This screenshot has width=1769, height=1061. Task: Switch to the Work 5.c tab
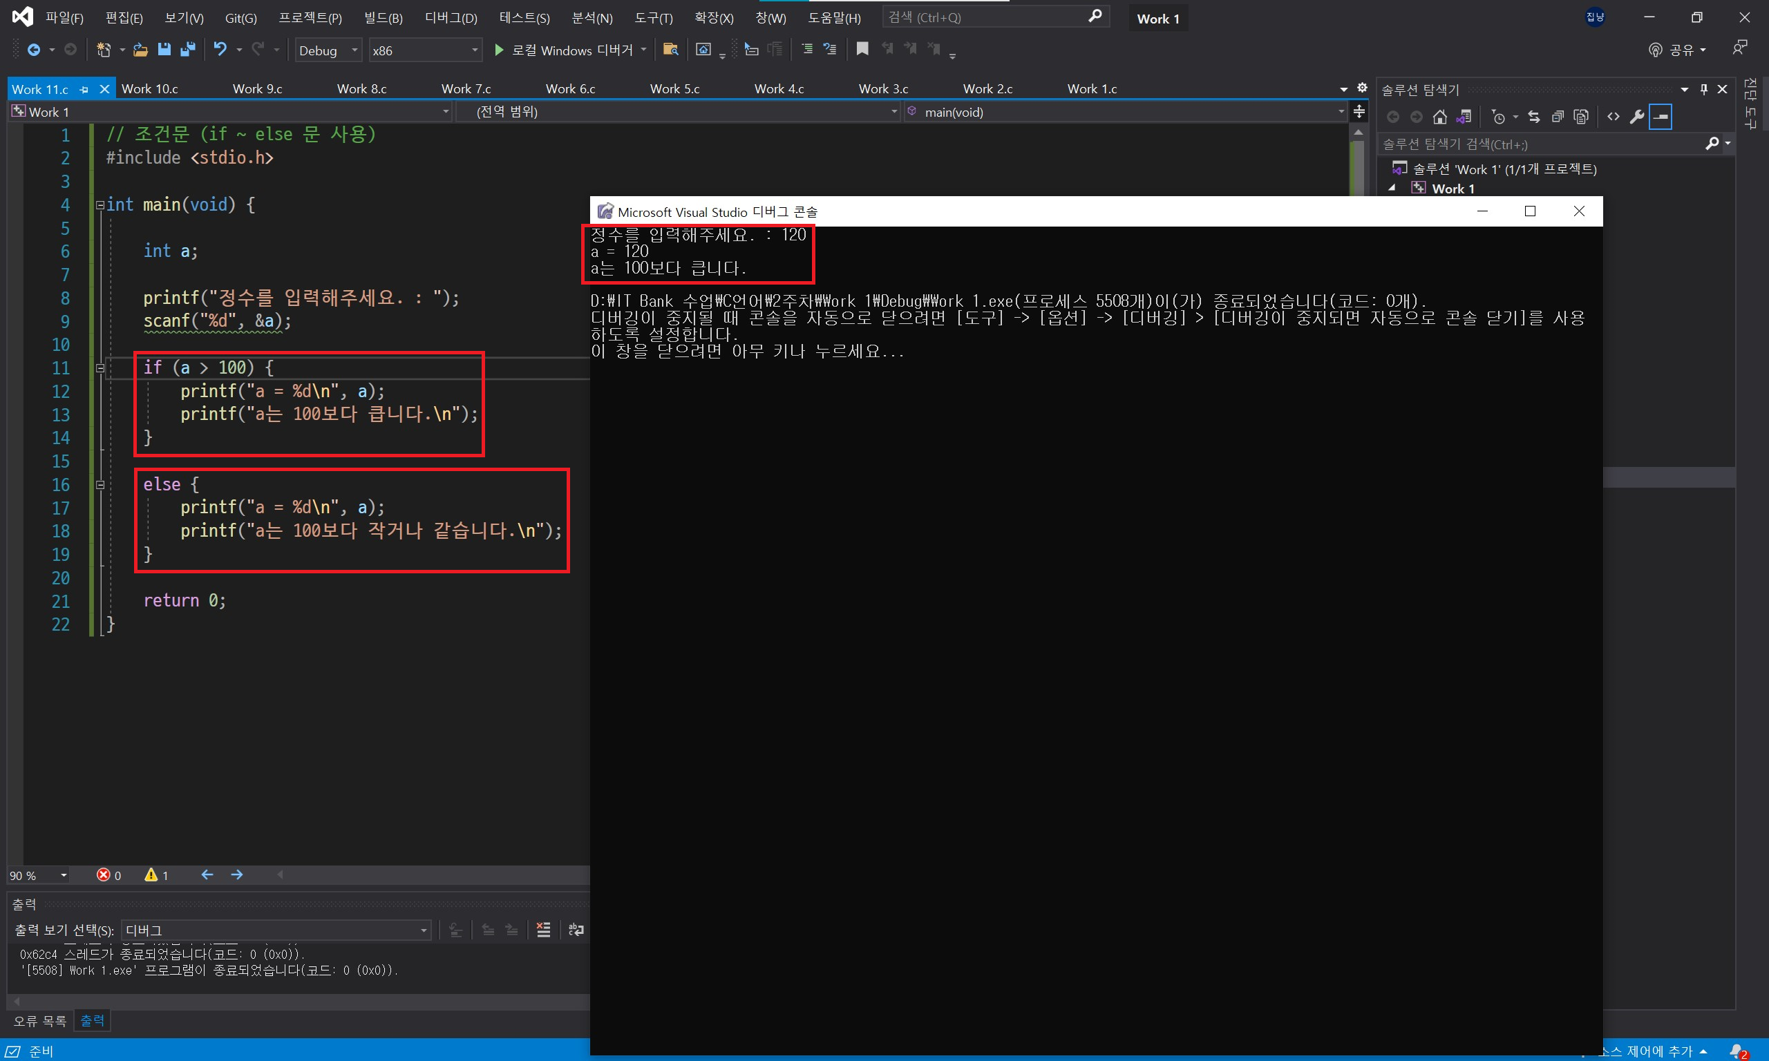674,88
